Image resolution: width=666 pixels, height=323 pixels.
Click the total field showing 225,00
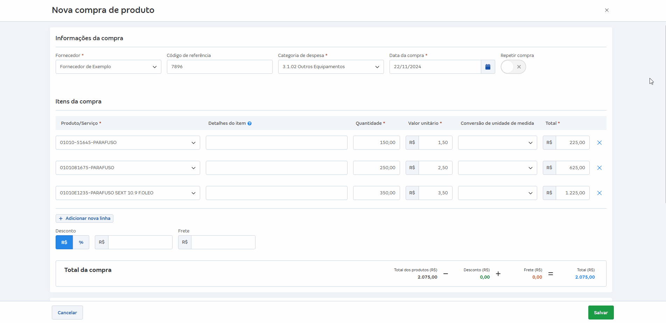pyautogui.click(x=573, y=143)
